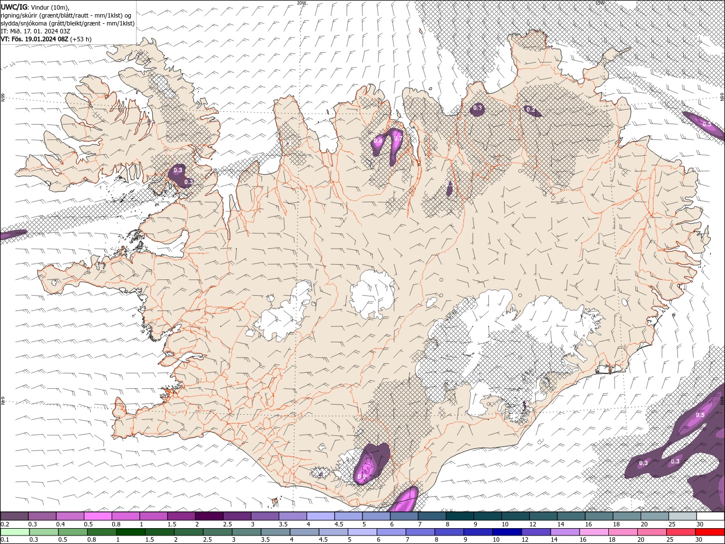Screen dimensions: 725x544
Task: Click the initial time 'IT: Mið. 17. 01. 2024 03Z'
Action: (36, 31)
